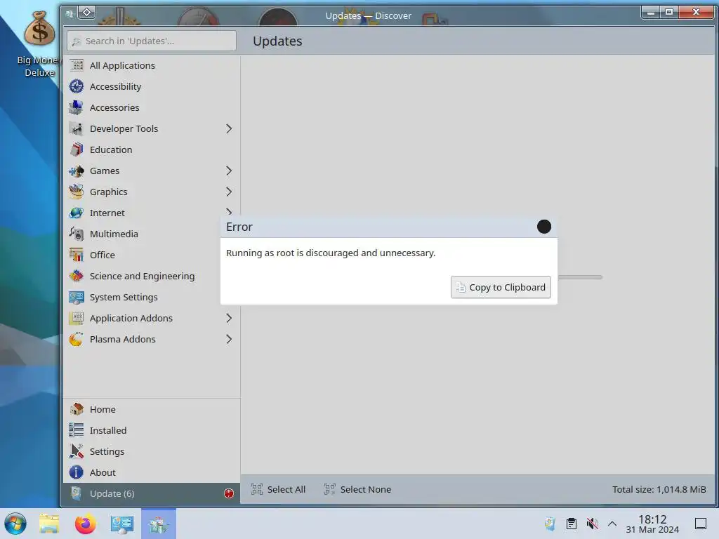Click the Copy to Clipboard document icon
The image size is (719, 539).
[461, 287]
